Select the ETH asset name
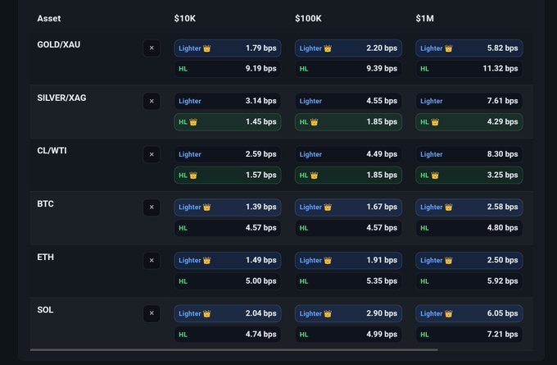Screen dimensions: 557x365 click(x=46, y=257)
